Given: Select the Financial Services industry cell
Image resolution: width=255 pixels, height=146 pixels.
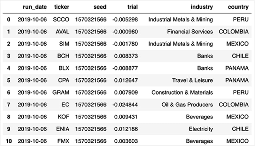Looking at the screenshot, I should pos(190,32).
